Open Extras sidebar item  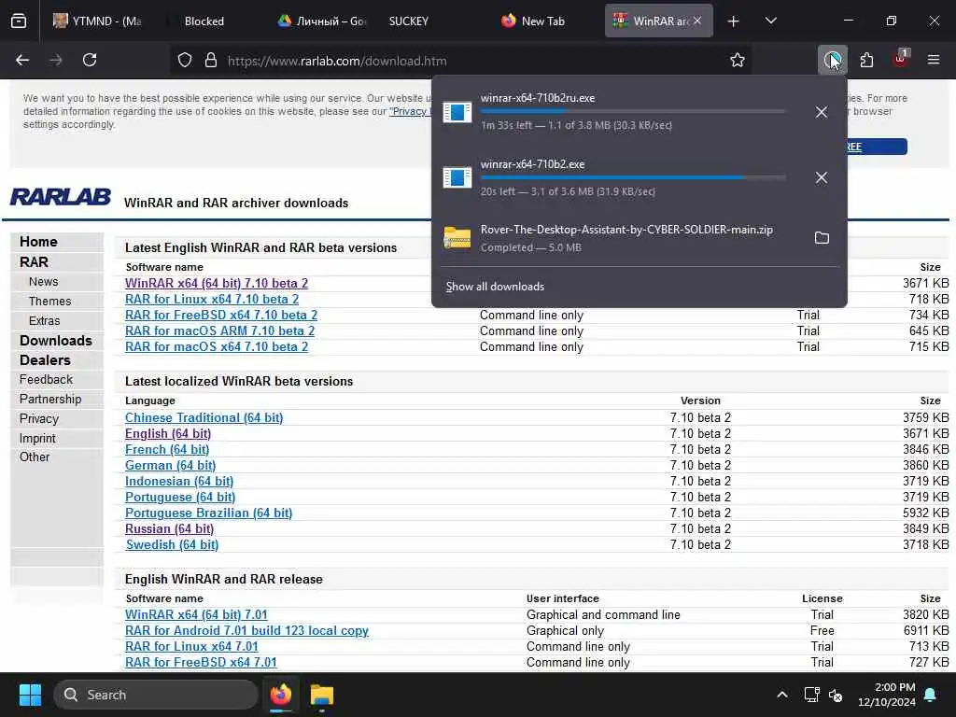[x=44, y=321]
